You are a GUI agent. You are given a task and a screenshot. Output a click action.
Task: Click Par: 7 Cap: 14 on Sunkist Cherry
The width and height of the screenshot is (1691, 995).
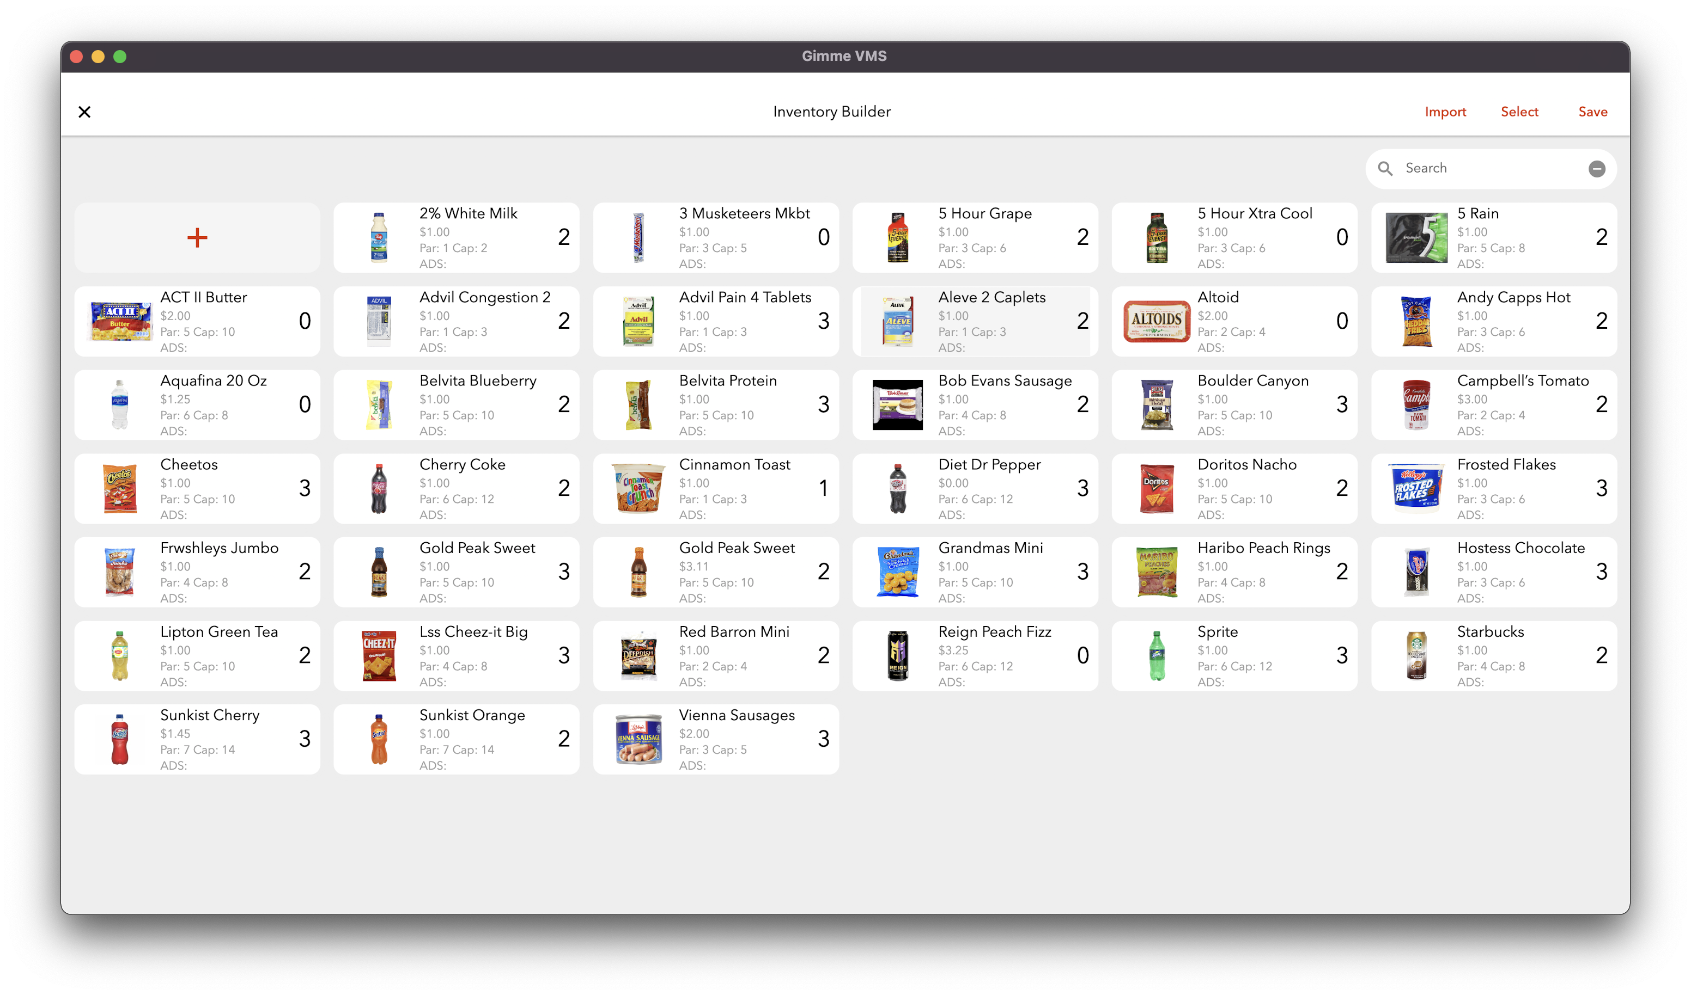point(197,750)
